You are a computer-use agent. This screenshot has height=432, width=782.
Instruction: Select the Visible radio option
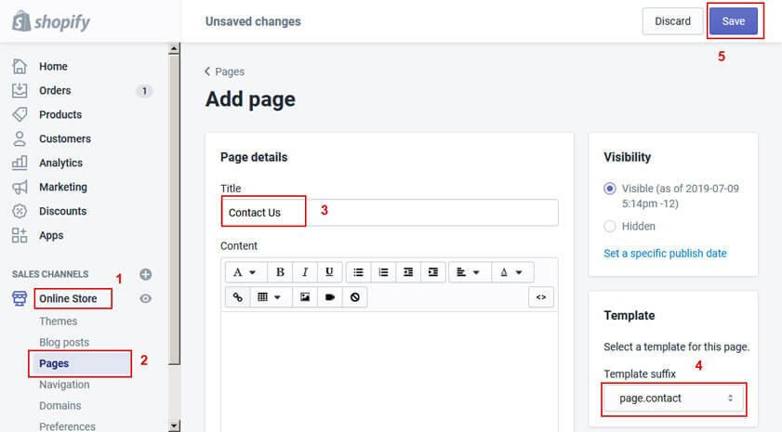point(610,189)
